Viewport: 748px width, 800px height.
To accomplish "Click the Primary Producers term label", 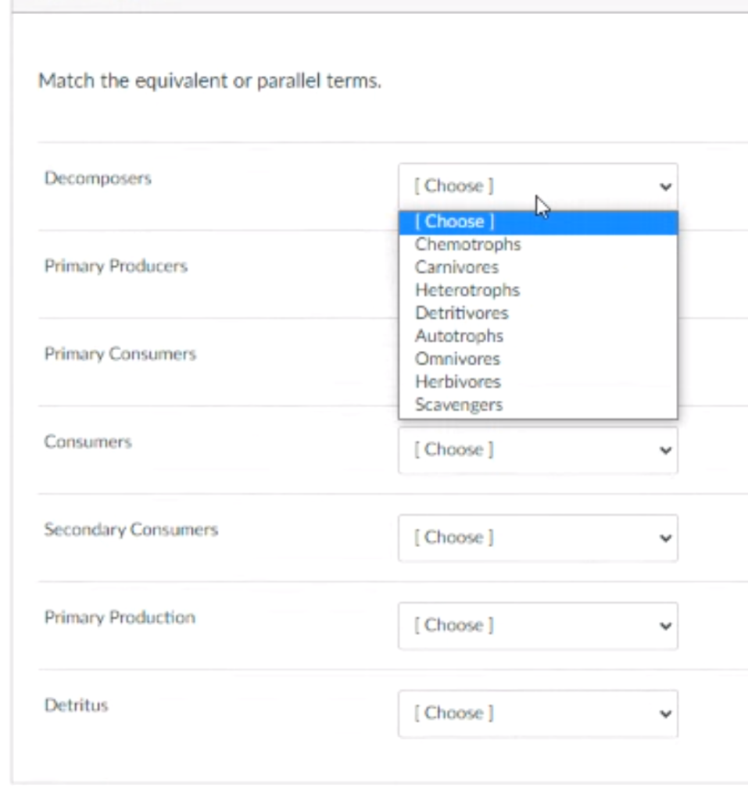I will pos(116,266).
